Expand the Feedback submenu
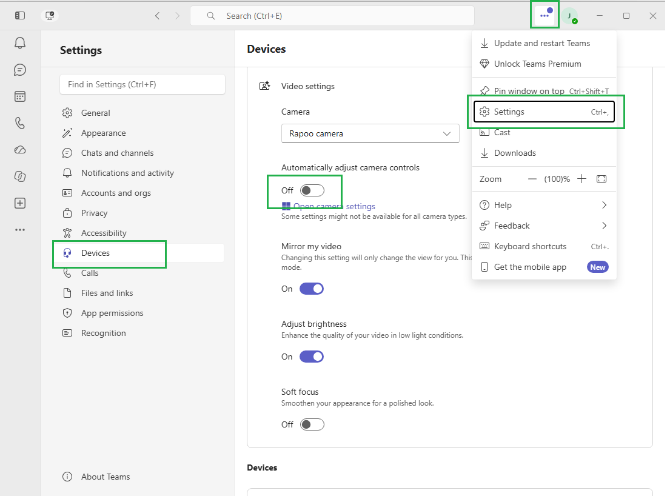 (544, 226)
